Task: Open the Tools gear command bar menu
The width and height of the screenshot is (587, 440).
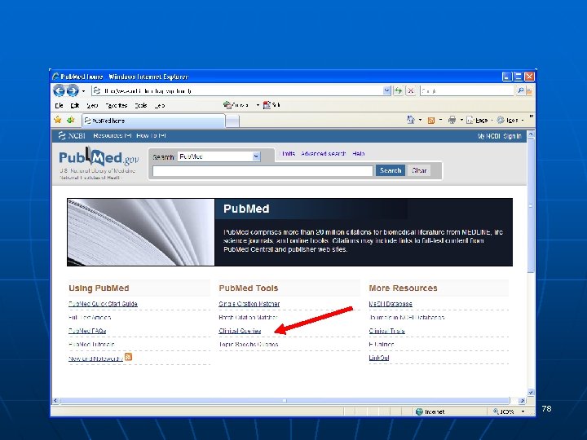Action: pos(509,120)
